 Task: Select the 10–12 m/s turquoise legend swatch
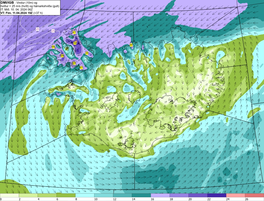(104, 195)
